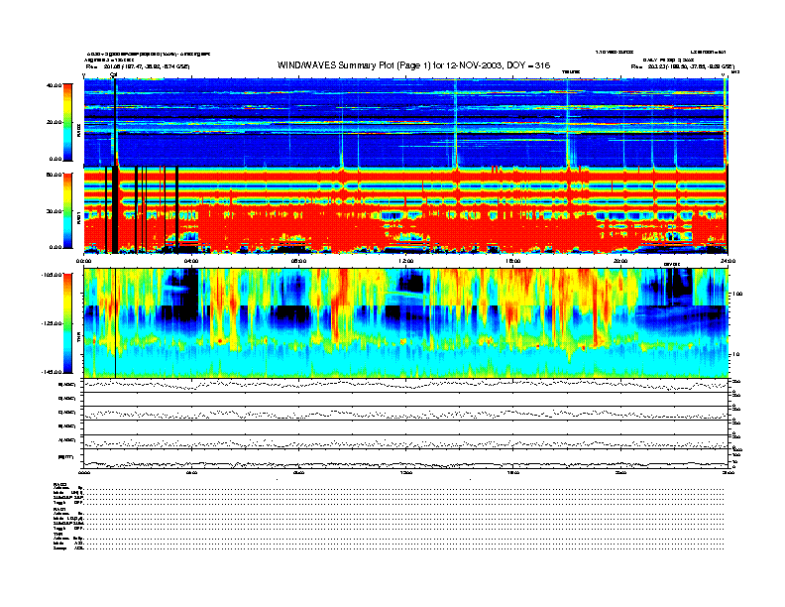Click the -125.00 label on TNR scale
Screen dimensions: 785x607
[x=53, y=323]
